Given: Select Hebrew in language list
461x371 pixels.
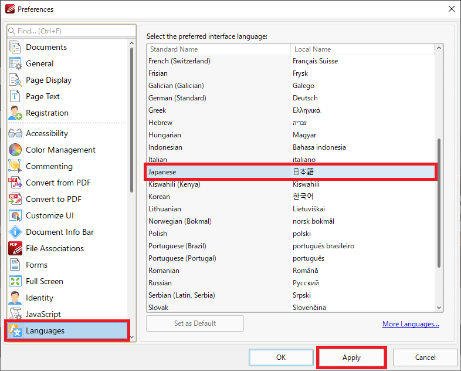Looking at the screenshot, I should click(290, 123).
